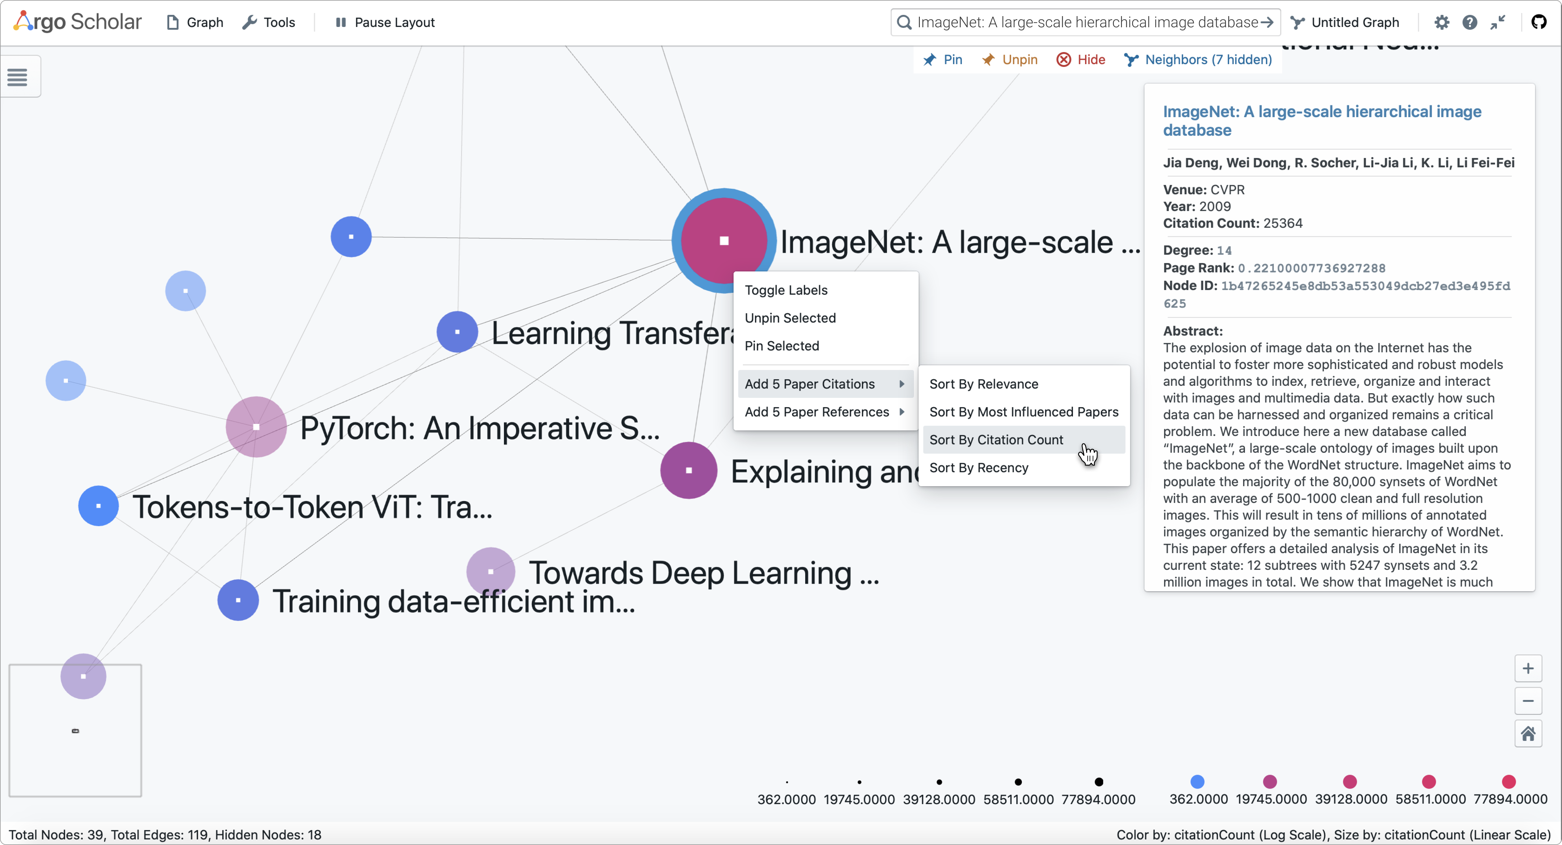Select the Explaining and... purple node
Image resolution: width=1562 pixels, height=845 pixels.
point(688,470)
